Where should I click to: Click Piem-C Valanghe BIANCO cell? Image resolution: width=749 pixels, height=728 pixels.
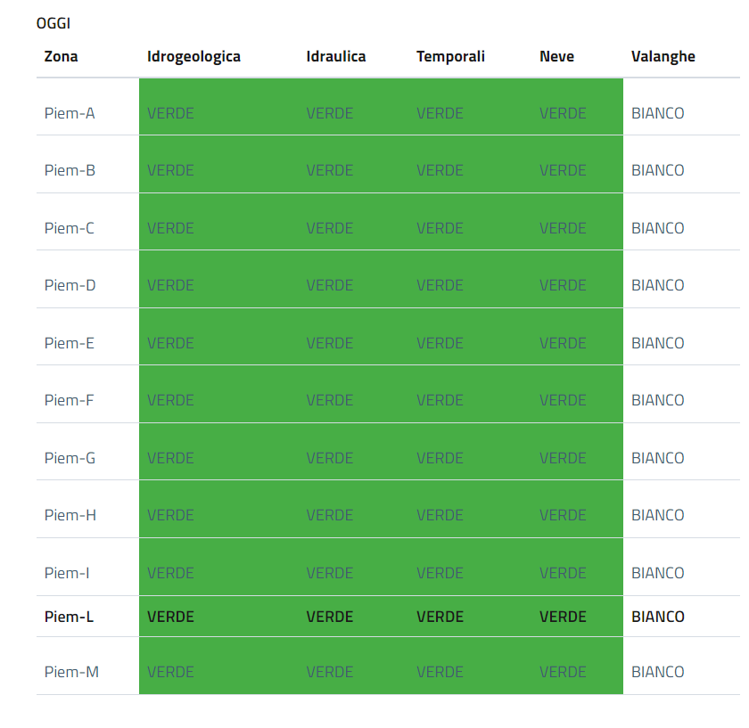(x=657, y=228)
